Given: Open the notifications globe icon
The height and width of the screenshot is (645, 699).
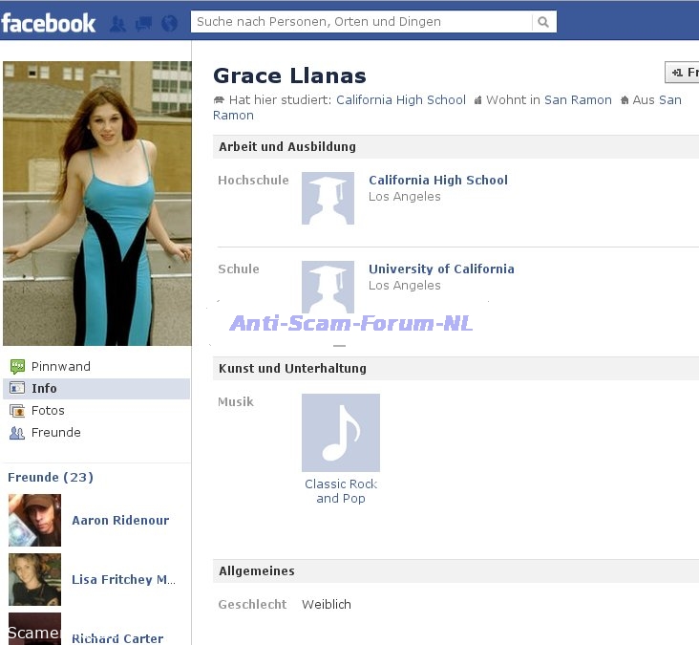Looking at the screenshot, I should coord(169,23).
